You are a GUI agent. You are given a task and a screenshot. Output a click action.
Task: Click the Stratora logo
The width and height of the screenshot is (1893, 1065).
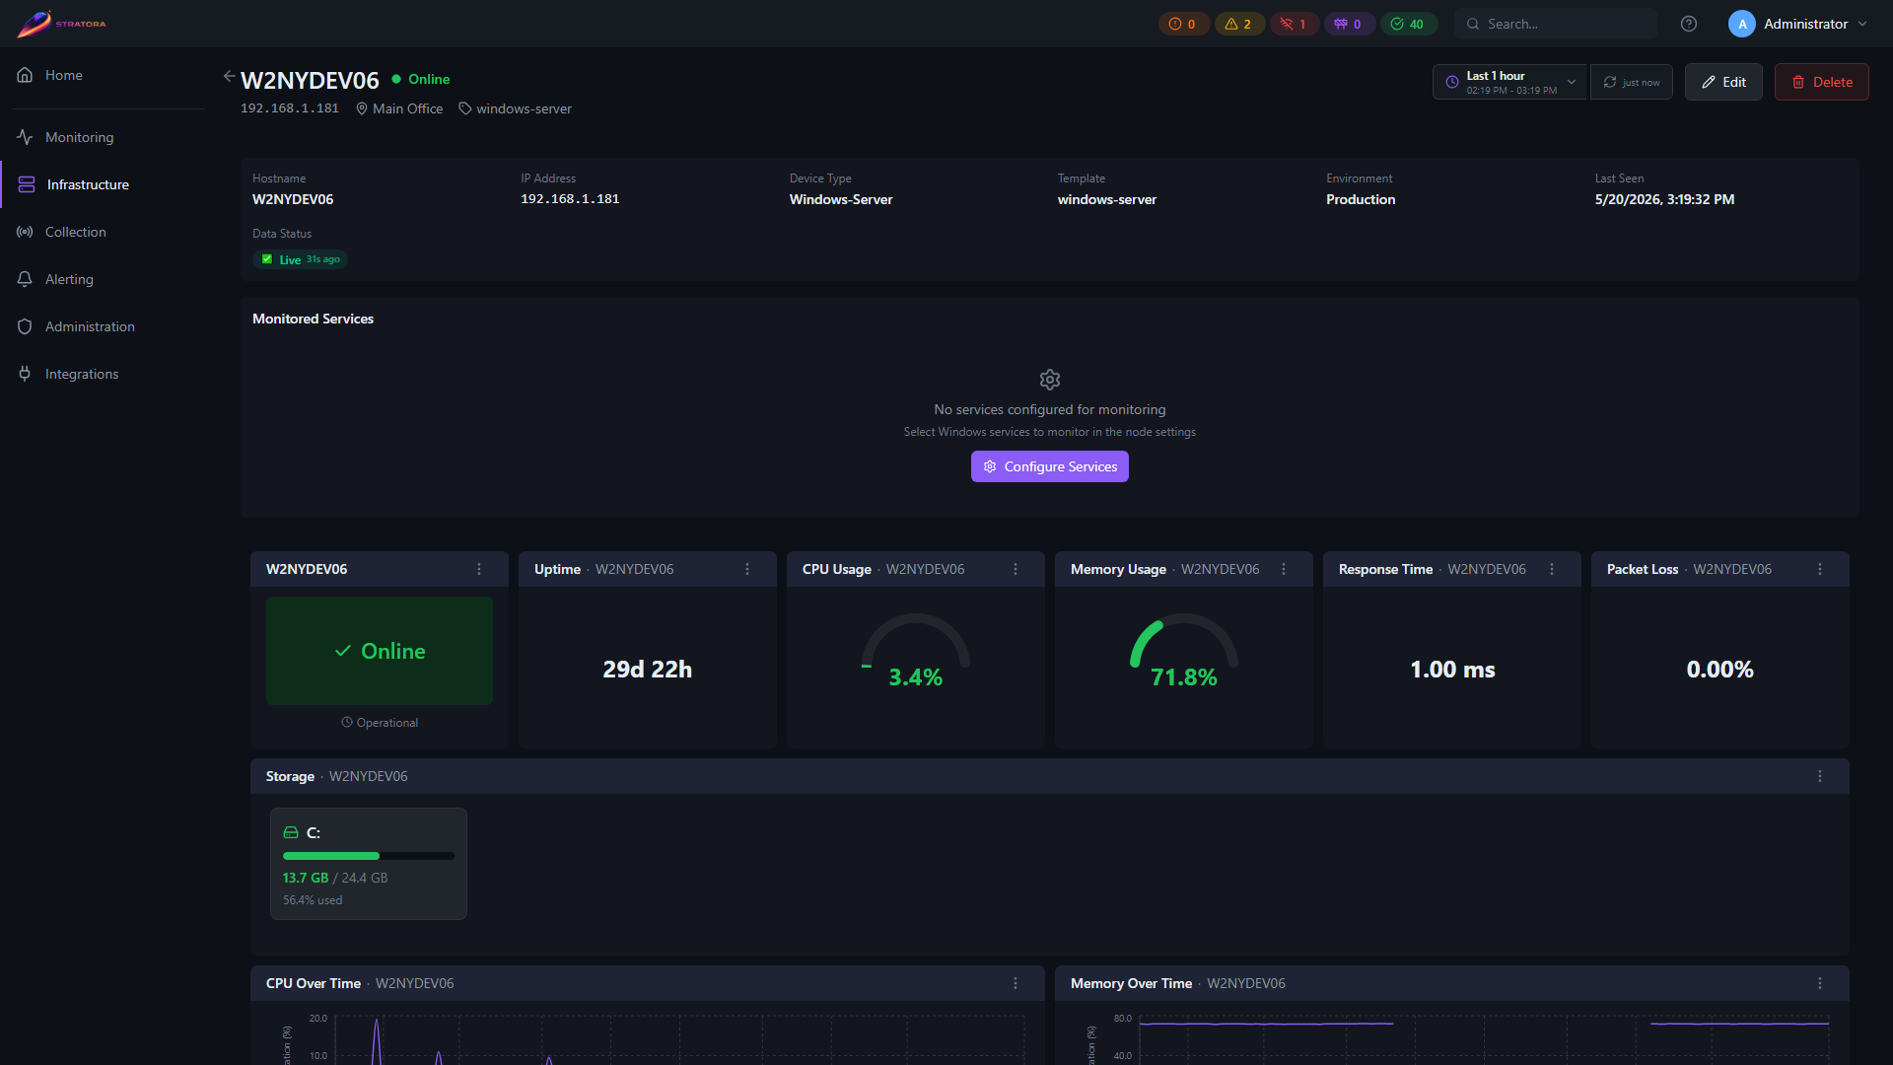coord(61,24)
